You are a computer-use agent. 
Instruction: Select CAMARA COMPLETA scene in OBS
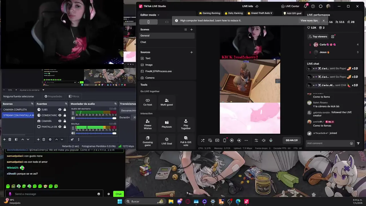(x=18, y=110)
